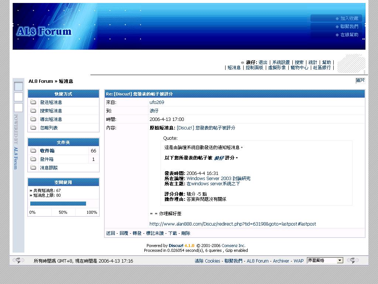Click the folder icon beside 發送短消息
The image size is (378, 284).
[33, 102]
